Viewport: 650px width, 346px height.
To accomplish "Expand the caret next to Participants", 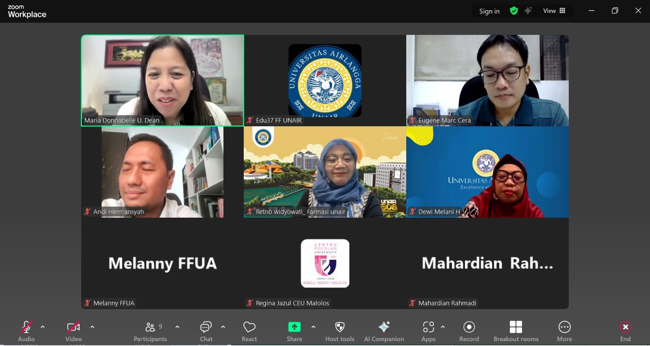I will coord(177,327).
